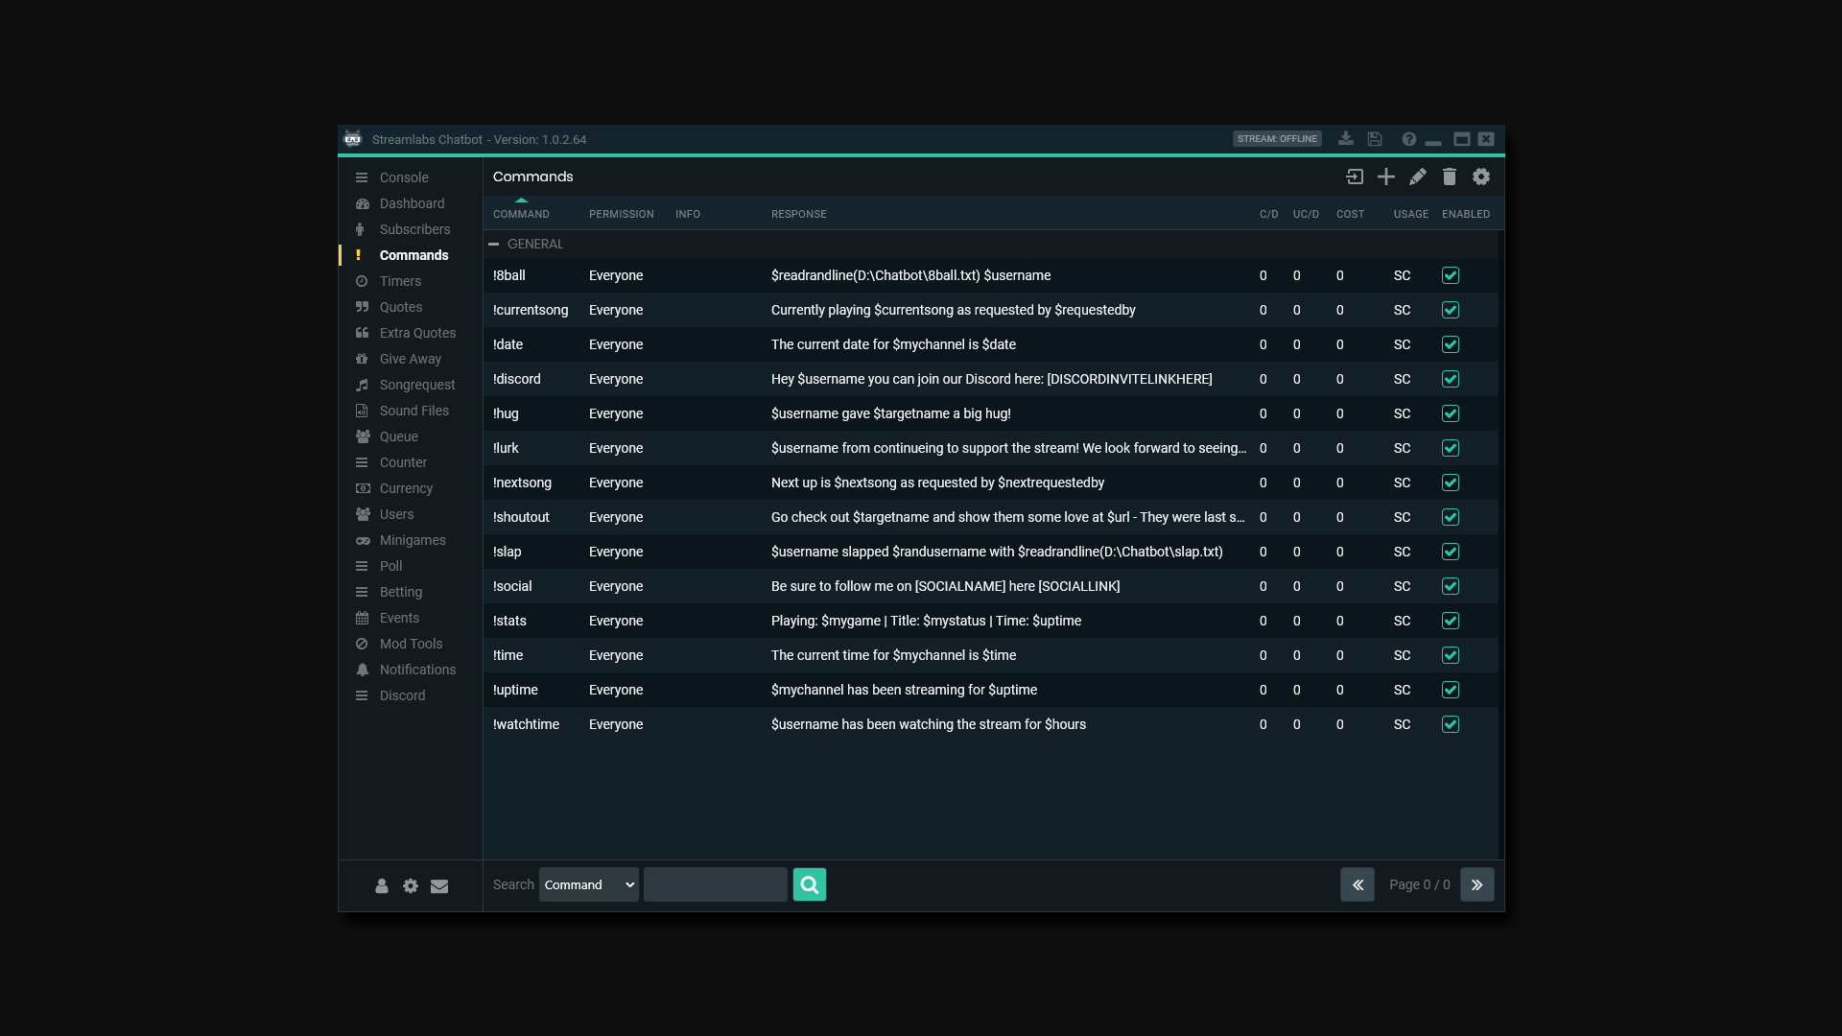Click the import commands icon
Image resolution: width=1842 pixels, height=1036 pixels.
click(x=1353, y=176)
